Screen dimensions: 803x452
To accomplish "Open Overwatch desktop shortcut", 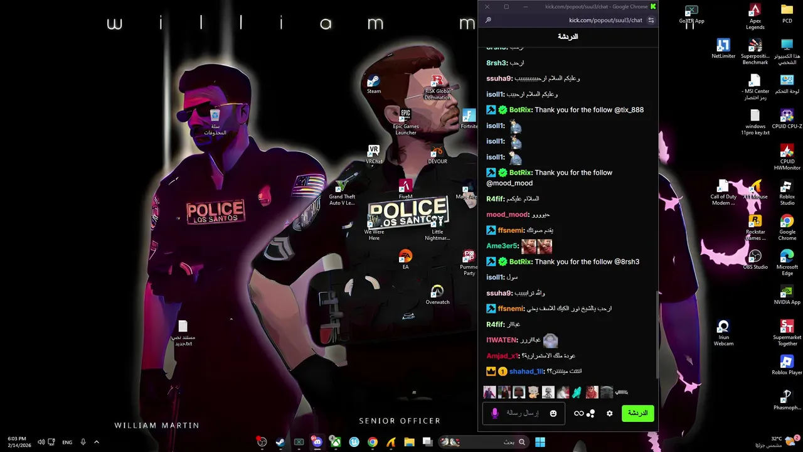I will [x=437, y=295].
